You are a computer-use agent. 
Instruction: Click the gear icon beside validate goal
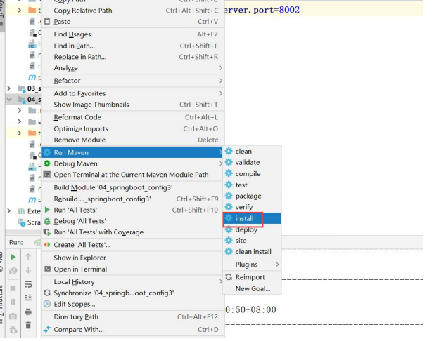click(x=229, y=162)
